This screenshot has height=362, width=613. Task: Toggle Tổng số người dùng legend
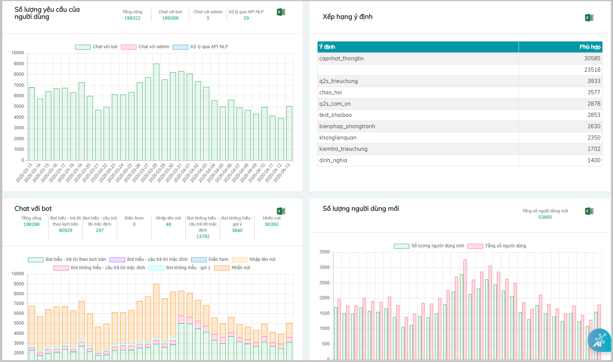[497, 246]
